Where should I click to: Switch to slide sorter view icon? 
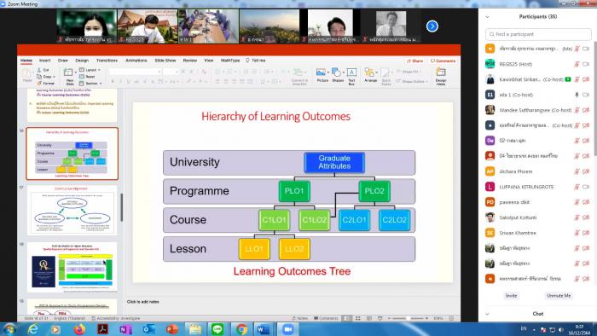pyautogui.click(x=358, y=318)
